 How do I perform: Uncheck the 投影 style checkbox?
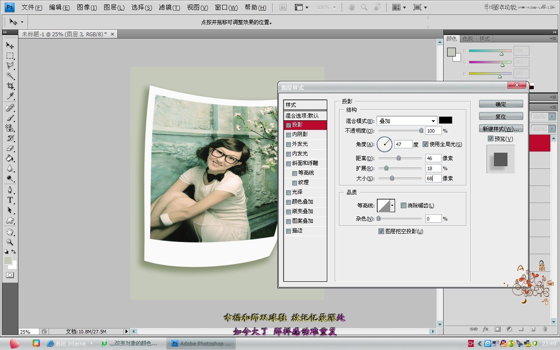(288, 125)
